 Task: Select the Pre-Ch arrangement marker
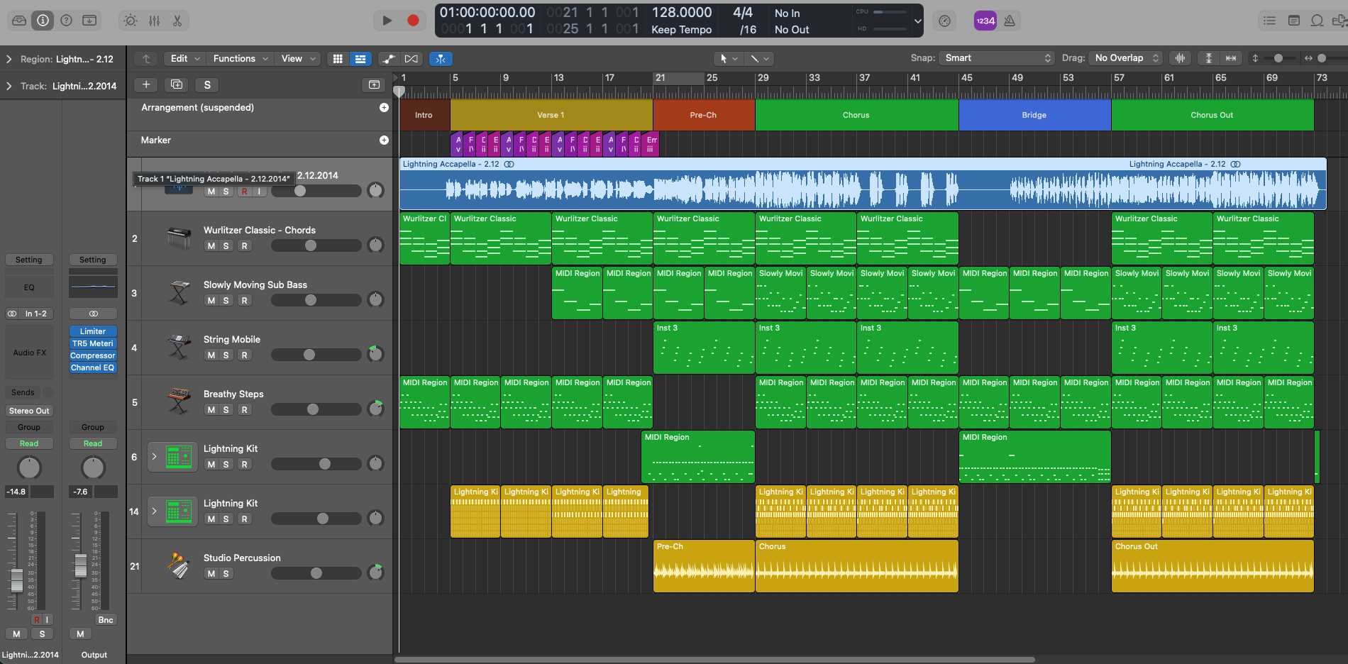point(704,115)
